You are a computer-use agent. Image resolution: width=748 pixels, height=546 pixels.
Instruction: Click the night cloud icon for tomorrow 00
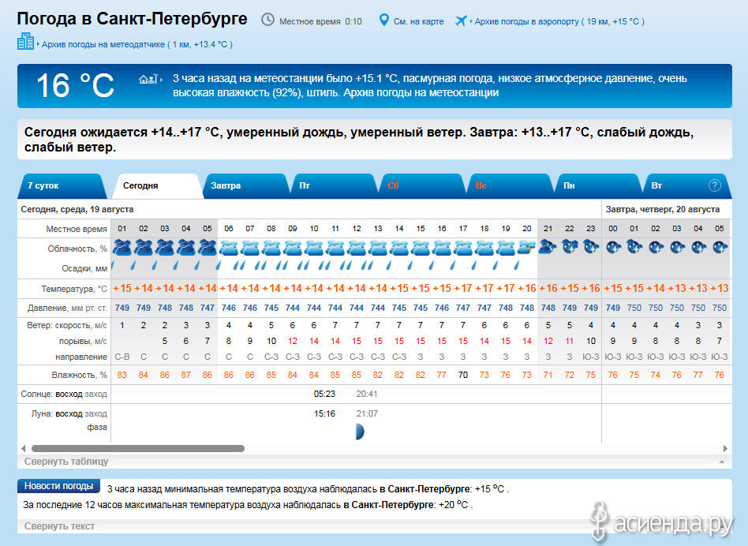pyautogui.click(x=613, y=247)
